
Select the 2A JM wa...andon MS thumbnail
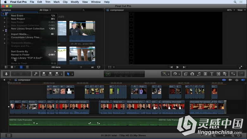(x=82, y=31)
